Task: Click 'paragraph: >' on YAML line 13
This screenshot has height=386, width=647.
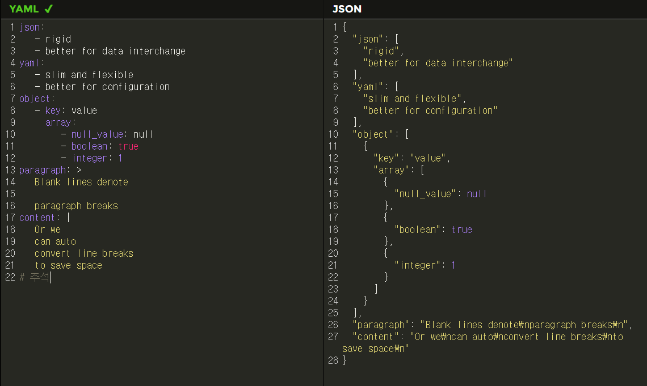Action: [x=51, y=171]
